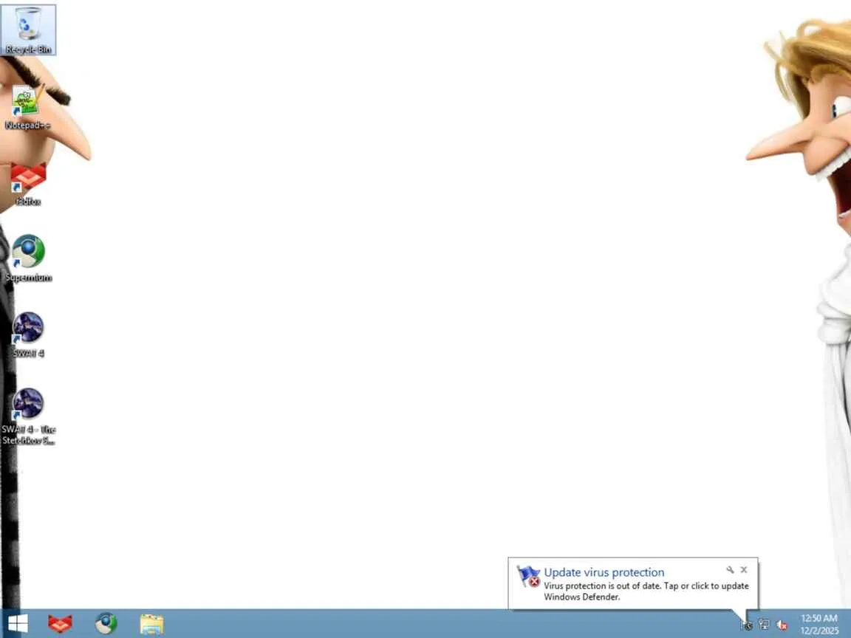Image resolution: width=851 pixels, height=638 pixels.
Task: Select the Recycle Bin desktop icon
Action: pos(28,30)
